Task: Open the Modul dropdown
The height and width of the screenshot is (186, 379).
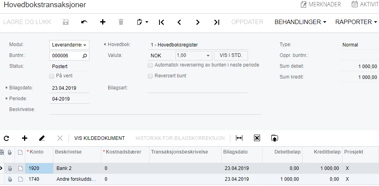Action: point(85,45)
